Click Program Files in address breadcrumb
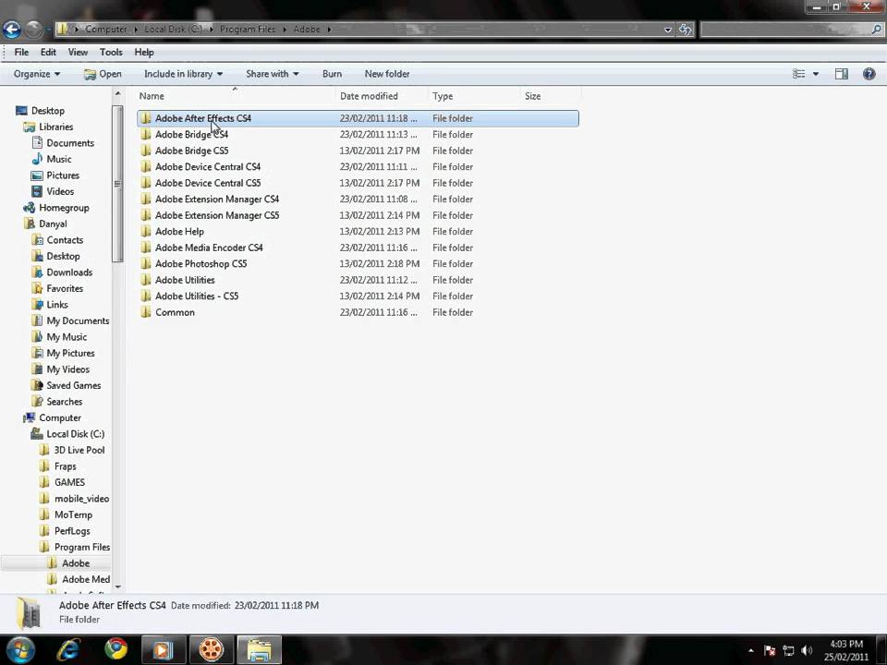The image size is (887, 665). pyautogui.click(x=248, y=29)
